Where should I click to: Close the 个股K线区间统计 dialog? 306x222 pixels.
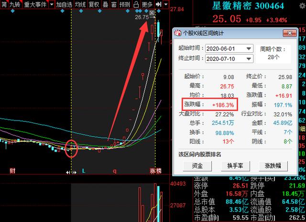290,33
